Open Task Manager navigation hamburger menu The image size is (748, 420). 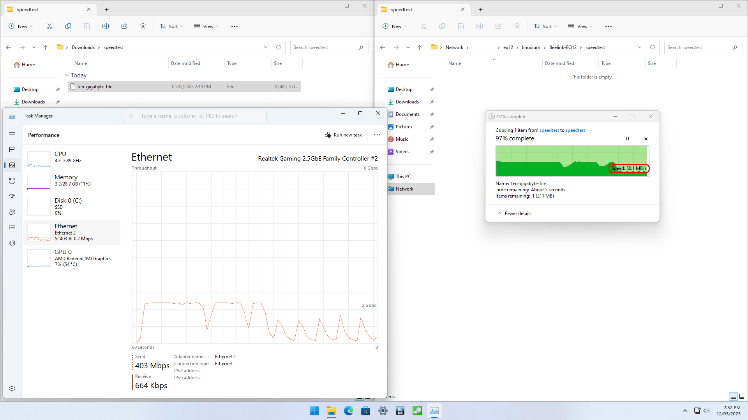point(12,134)
